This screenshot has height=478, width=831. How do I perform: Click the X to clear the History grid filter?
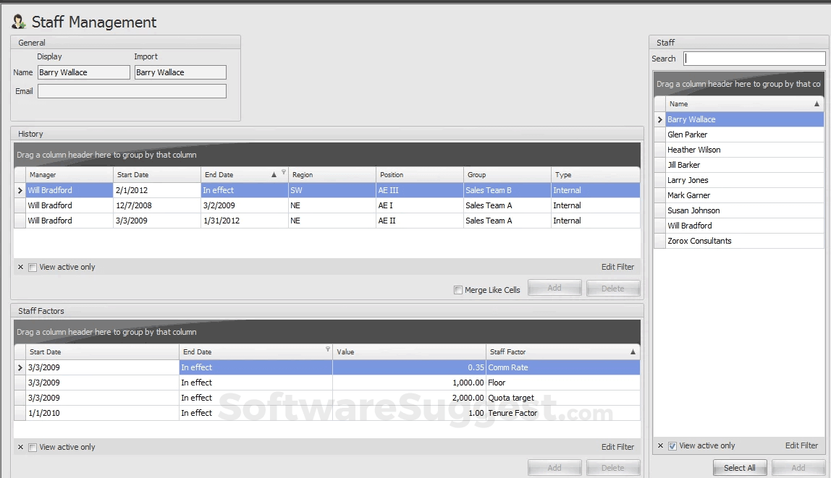(x=20, y=267)
